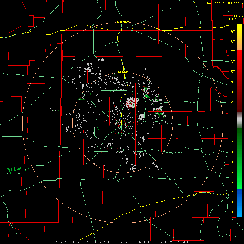The height and width of the screenshot is (244, 244).
Task: Click the -70 scale value
Action: coord(232,192)
